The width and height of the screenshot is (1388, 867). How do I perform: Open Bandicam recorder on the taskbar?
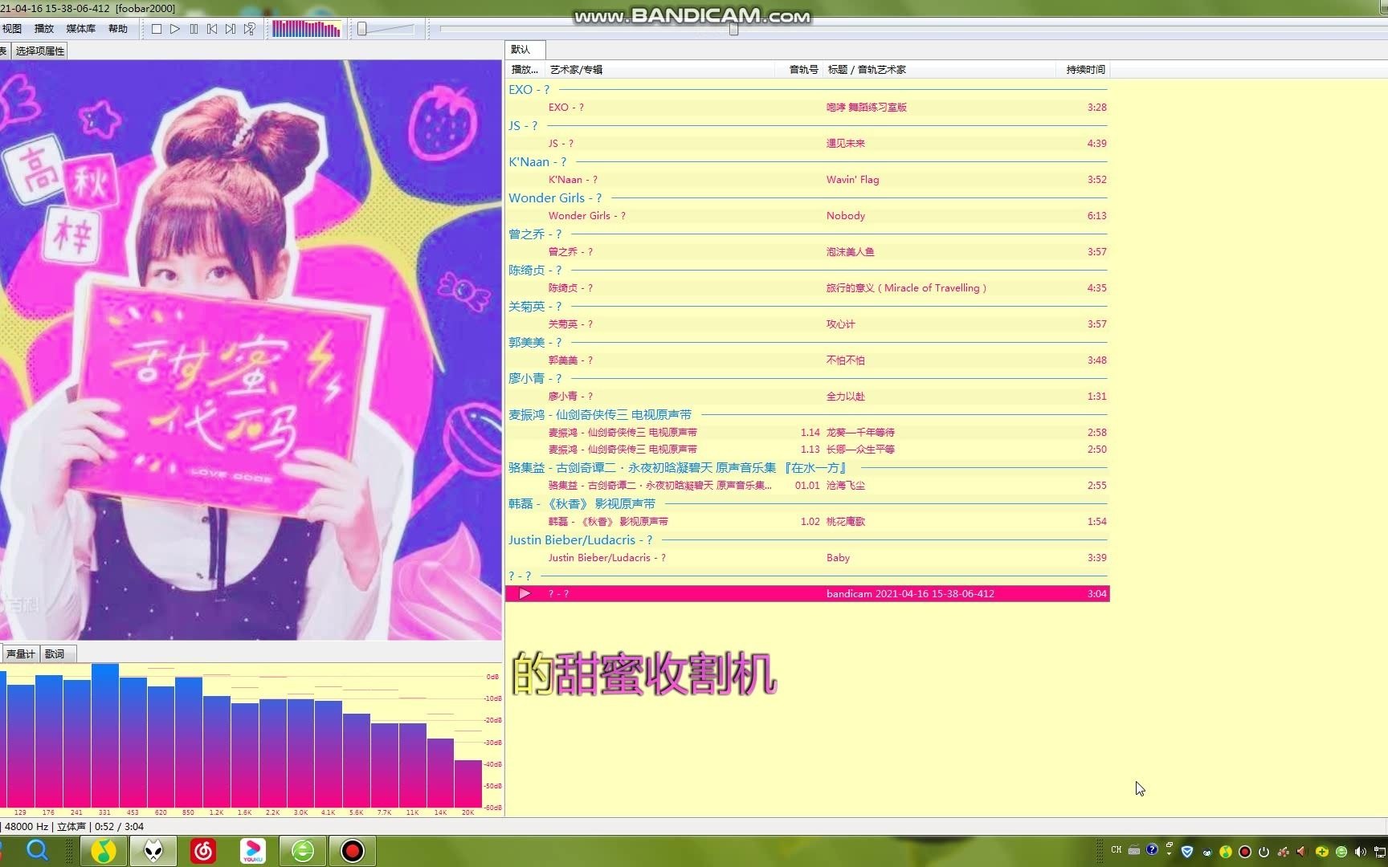(x=352, y=851)
